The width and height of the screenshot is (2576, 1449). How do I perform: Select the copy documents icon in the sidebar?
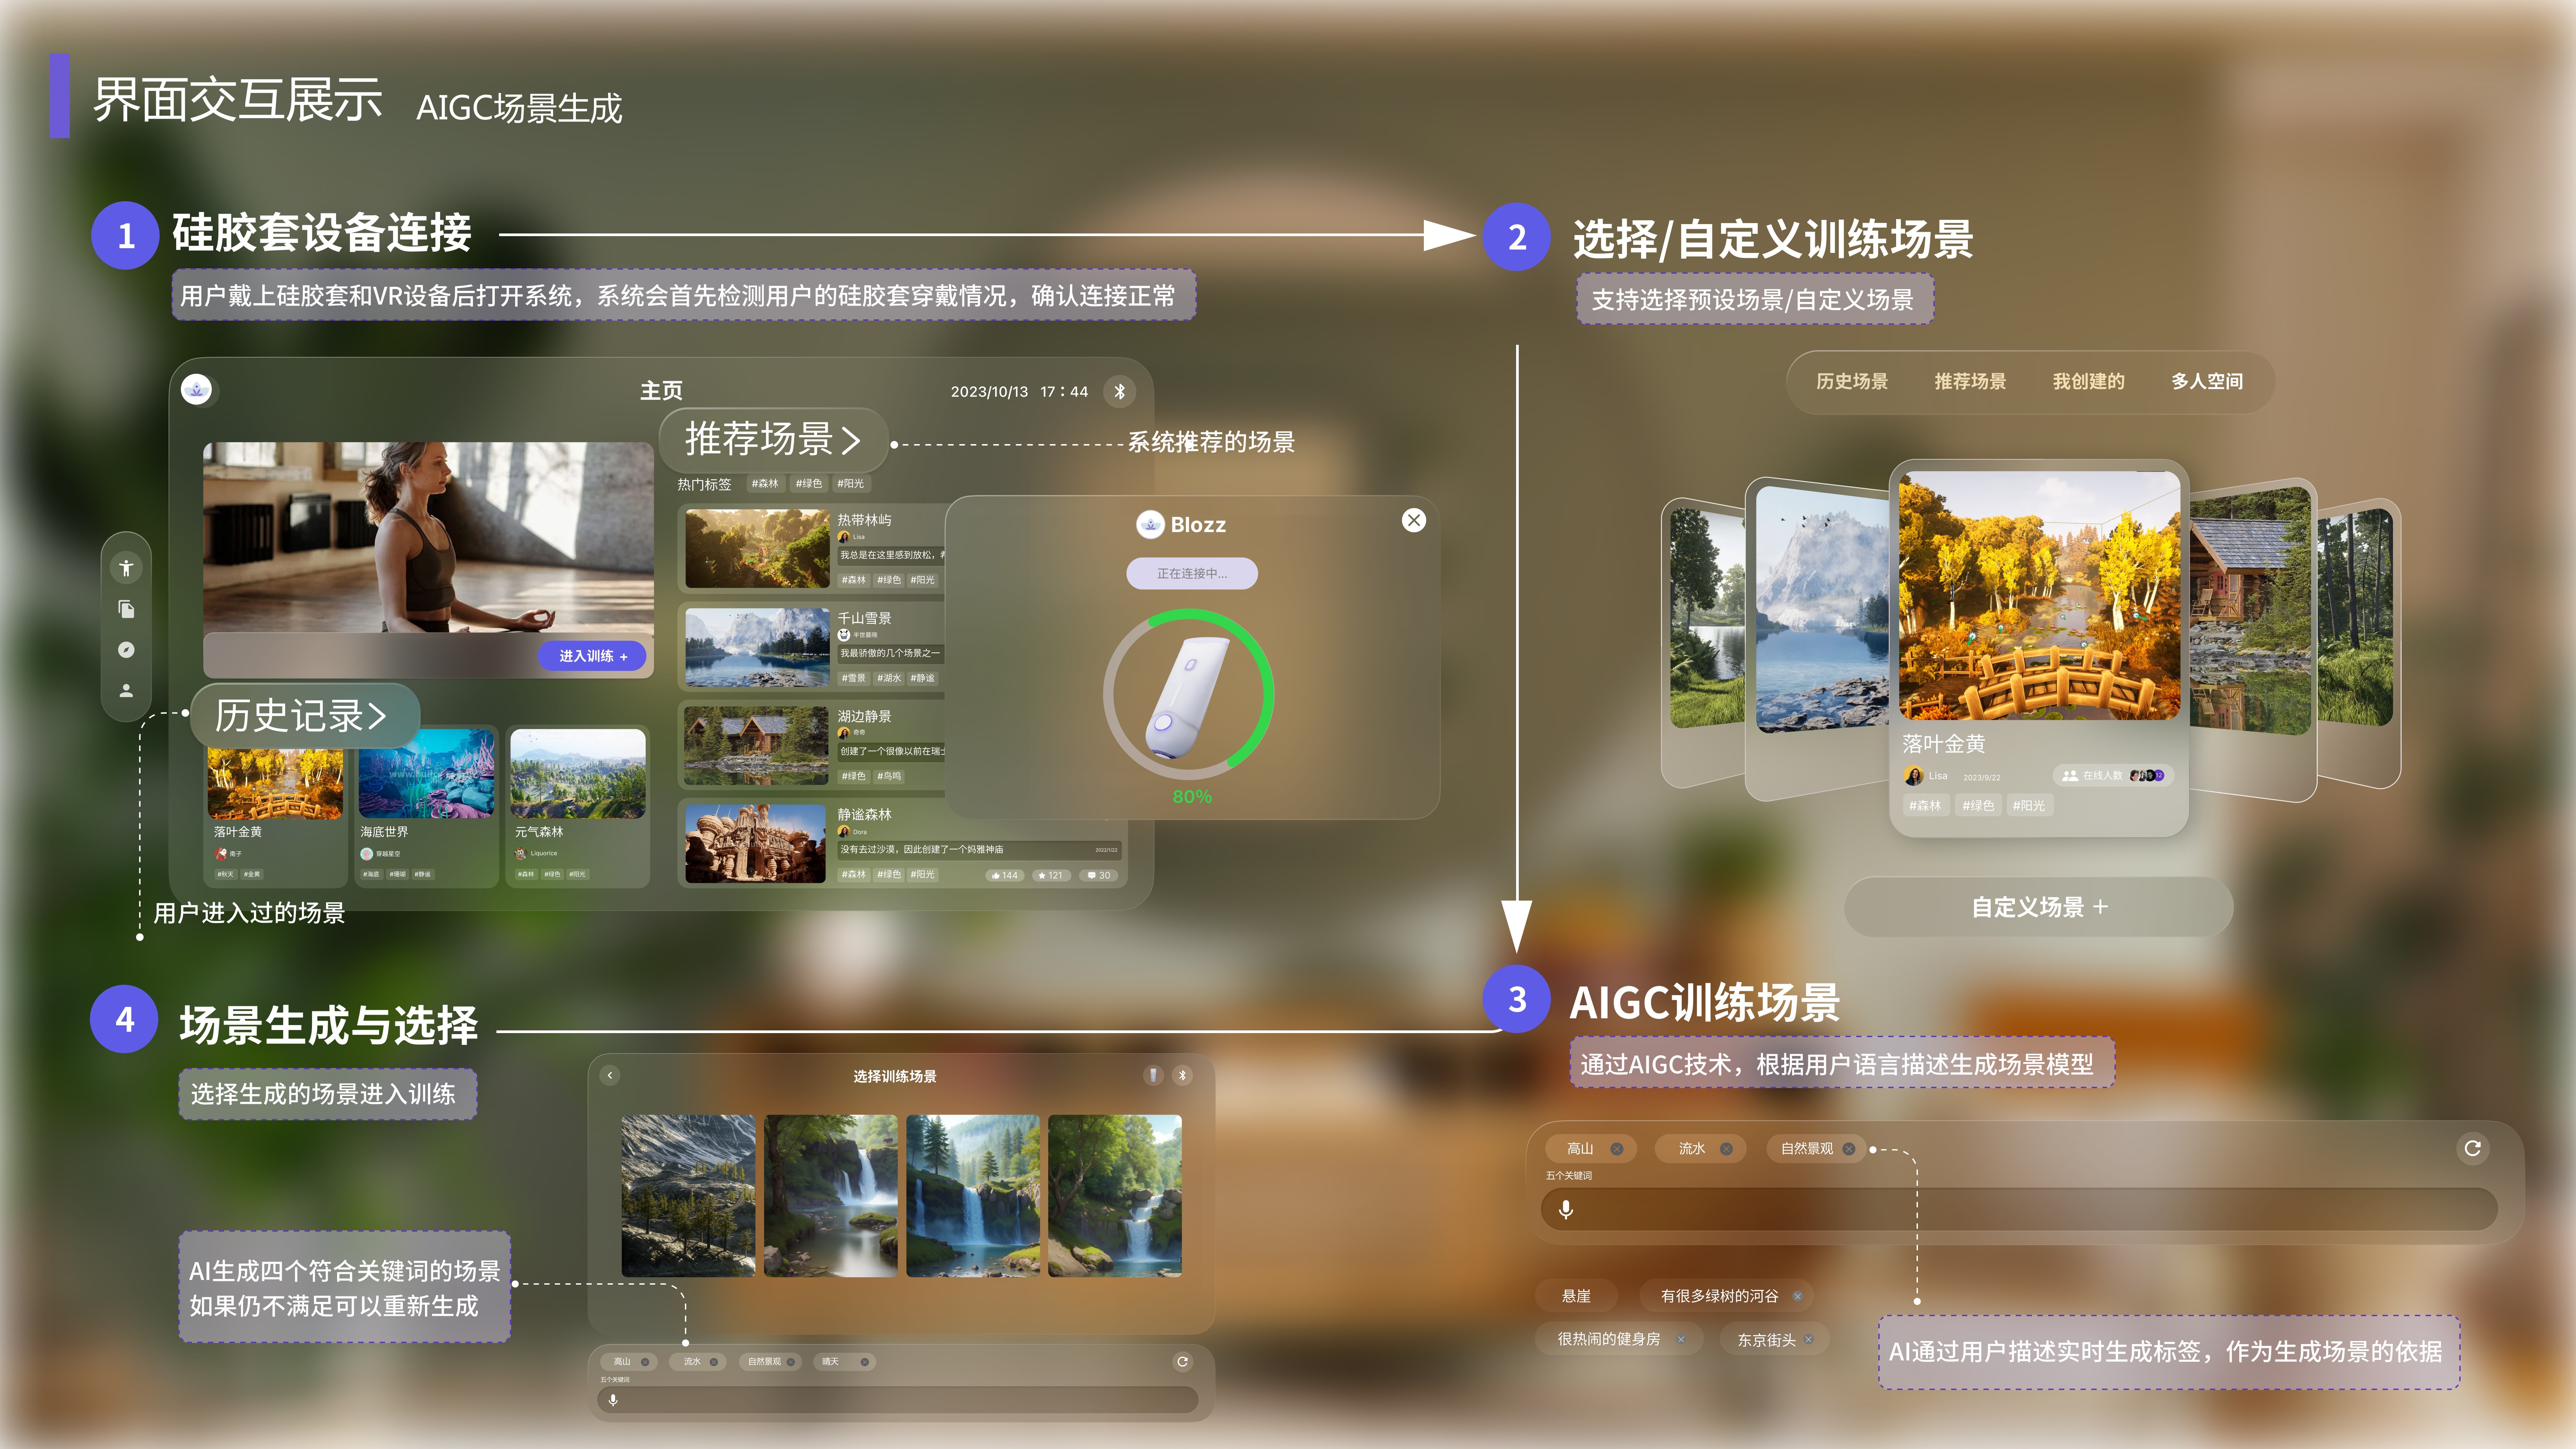tap(126, 609)
